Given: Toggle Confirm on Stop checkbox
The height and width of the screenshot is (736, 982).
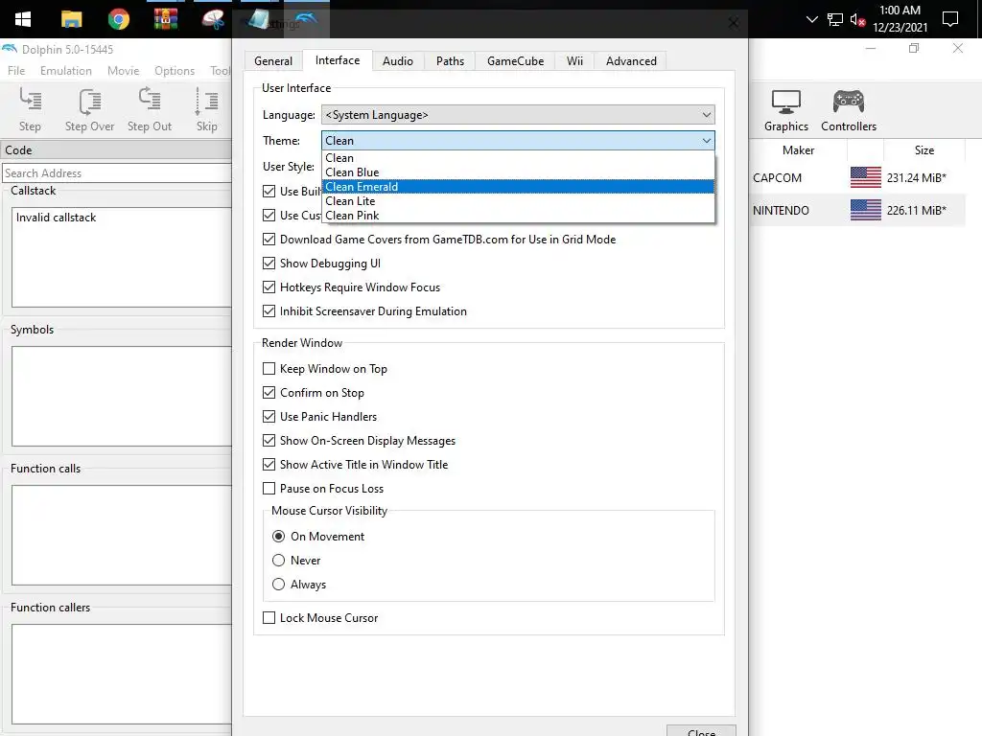Looking at the screenshot, I should (269, 392).
